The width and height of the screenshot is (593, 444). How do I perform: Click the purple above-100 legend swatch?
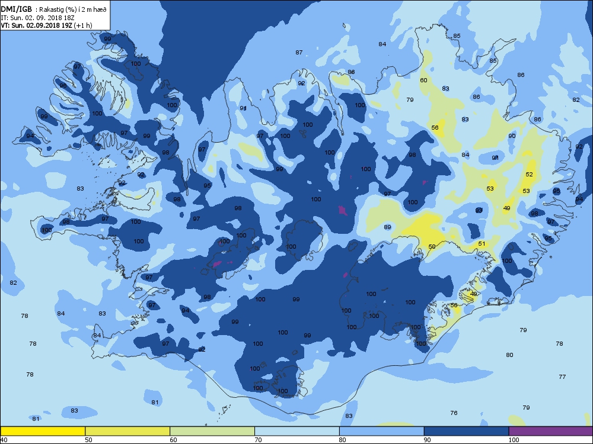point(551,431)
